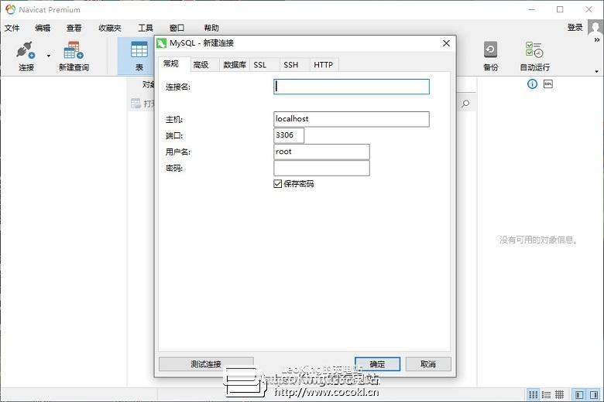
Task: Click the search magnifier icon
Action: [x=465, y=104]
